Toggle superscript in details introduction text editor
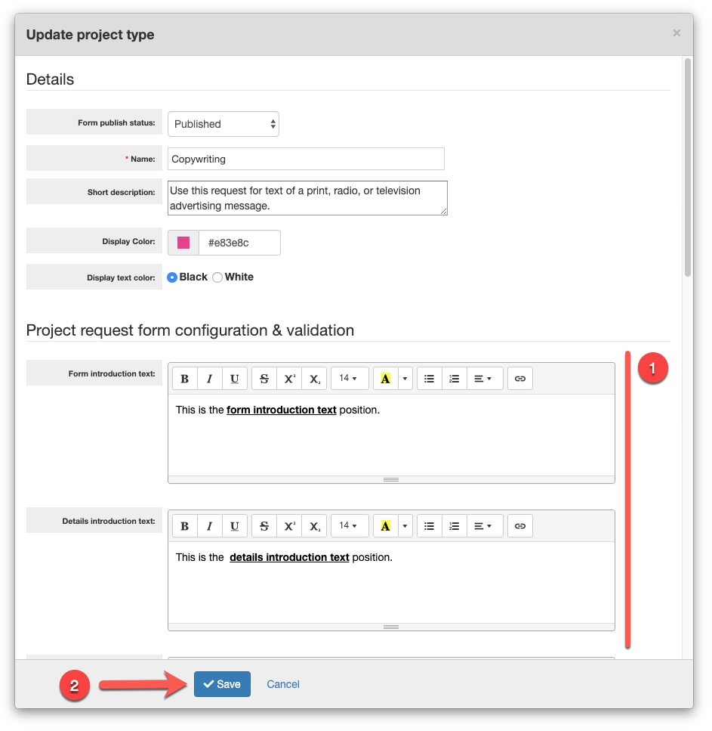The image size is (712, 731). tap(289, 525)
